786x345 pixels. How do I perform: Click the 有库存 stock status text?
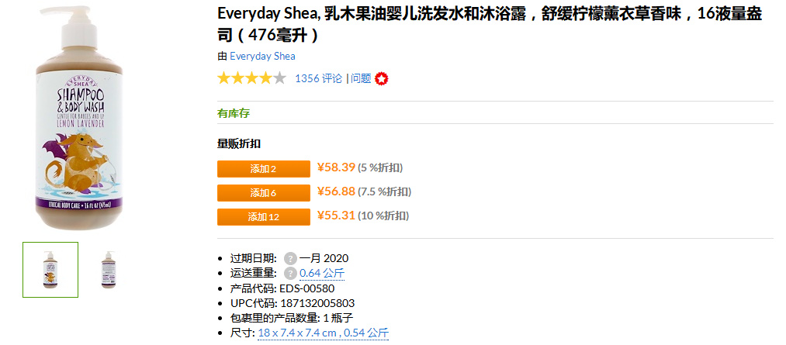click(233, 113)
